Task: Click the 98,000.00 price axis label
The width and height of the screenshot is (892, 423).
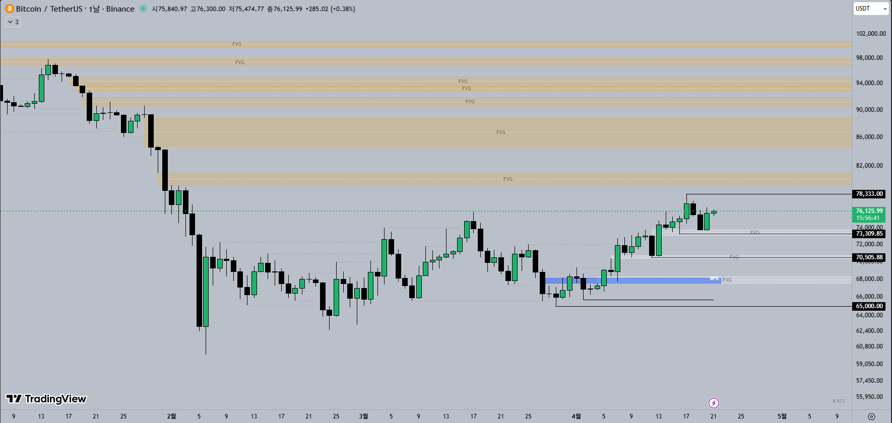Action: [869, 58]
